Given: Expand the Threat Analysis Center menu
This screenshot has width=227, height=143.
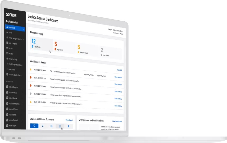Looking at the screenshot, I should click(23, 39).
